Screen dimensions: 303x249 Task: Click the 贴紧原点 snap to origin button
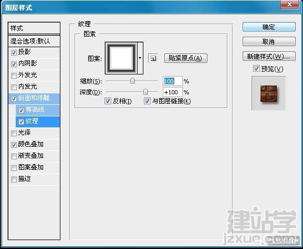click(x=186, y=58)
